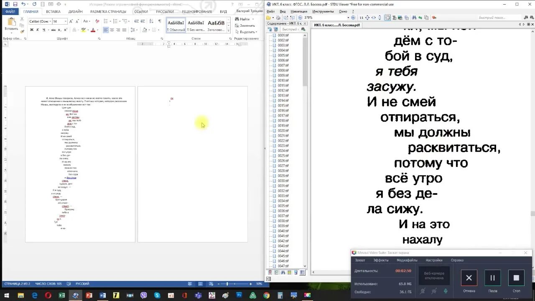Viewport: 535px width, 301px height.
Task: Click the Word save icon
Action: 15,4
